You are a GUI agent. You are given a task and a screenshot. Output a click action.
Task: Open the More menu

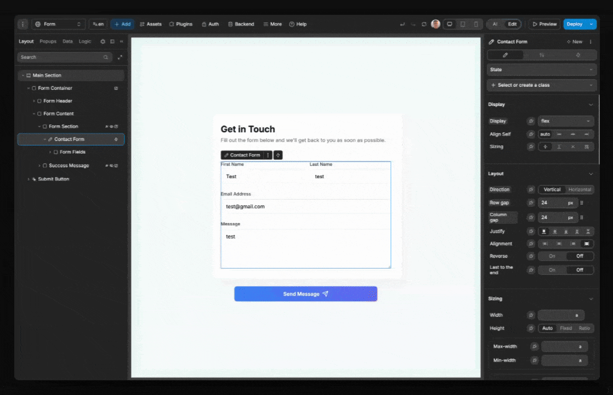272,24
